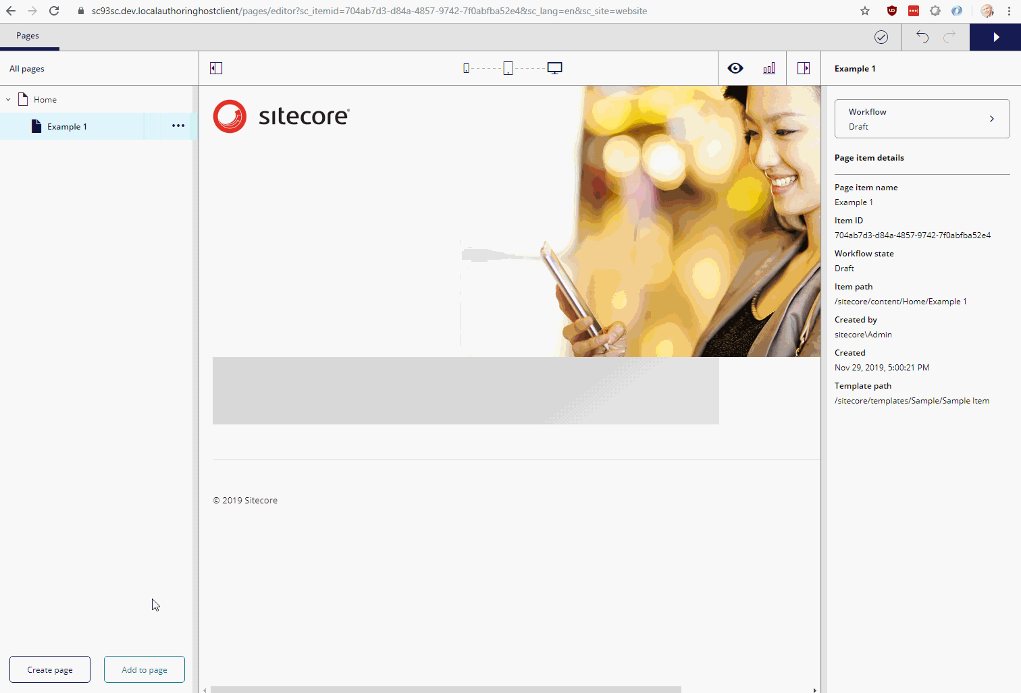Screen dimensions: 1021x693
Task: Click the undo arrow icon
Action: click(922, 37)
